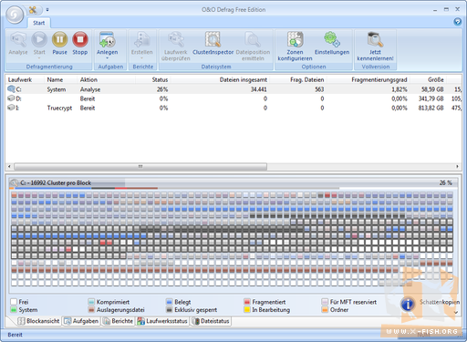Image resolution: width=467 pixels, height=342 pixels.
Task: Click the D: drive icon
Action: click(x=11, y=98)
